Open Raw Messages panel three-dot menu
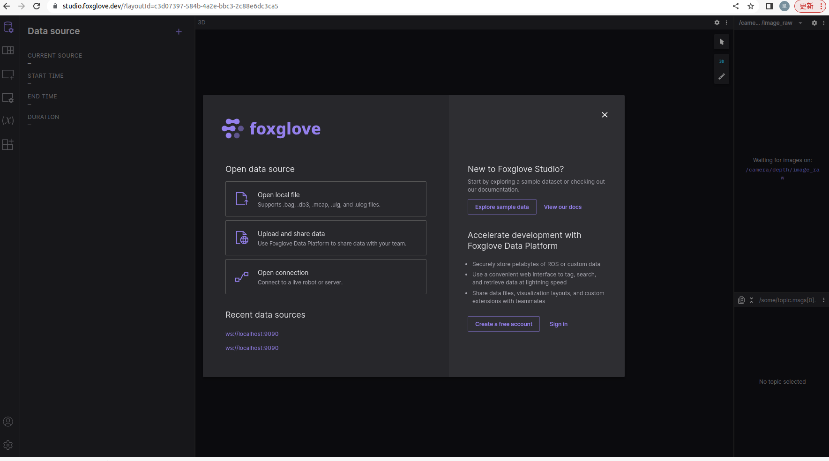829x461 pixels. pos(824,300)
